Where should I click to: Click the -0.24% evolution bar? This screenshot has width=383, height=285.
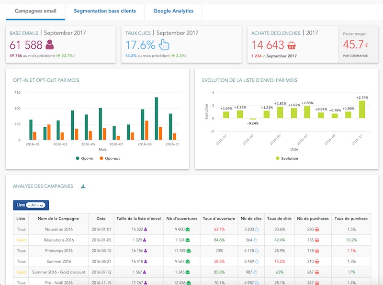coord(253,119)
